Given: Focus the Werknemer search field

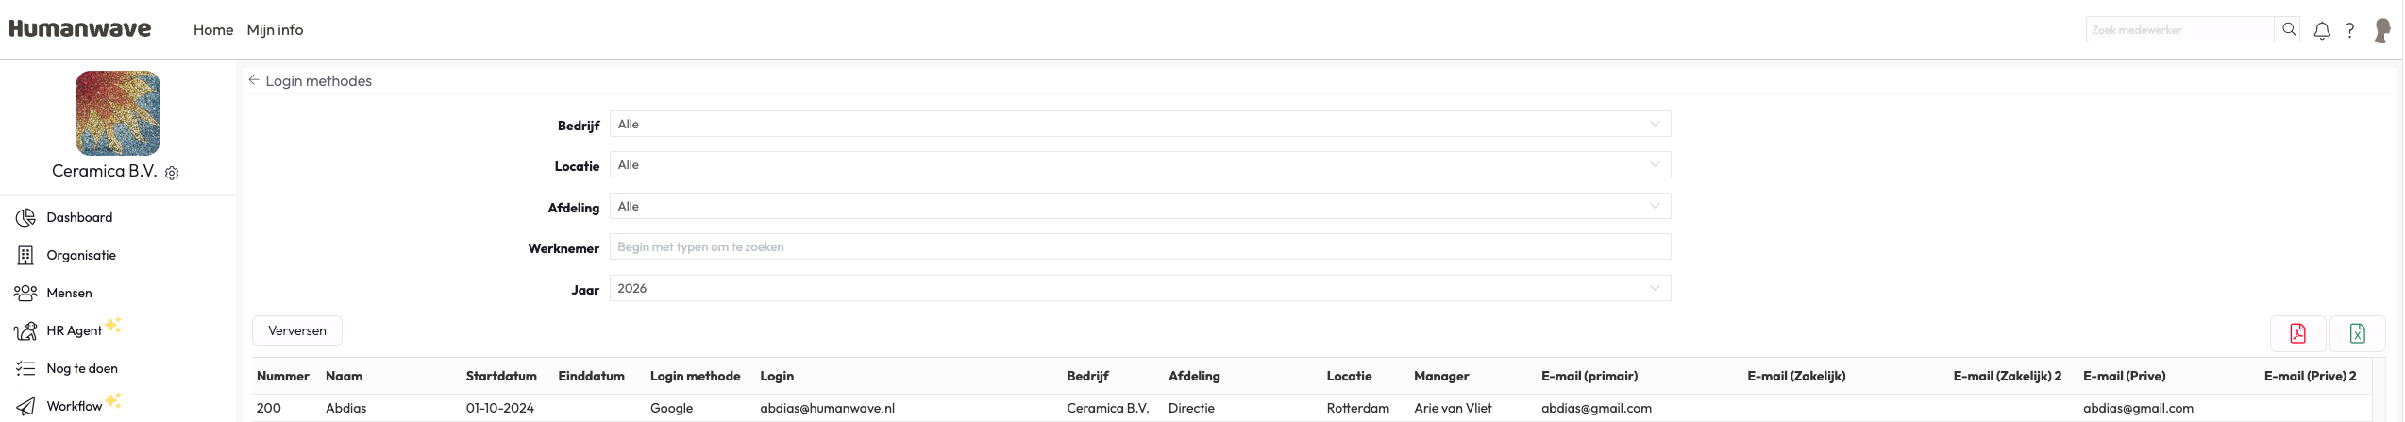Looking at the screenshot, I should click(x=1139, y=247).
